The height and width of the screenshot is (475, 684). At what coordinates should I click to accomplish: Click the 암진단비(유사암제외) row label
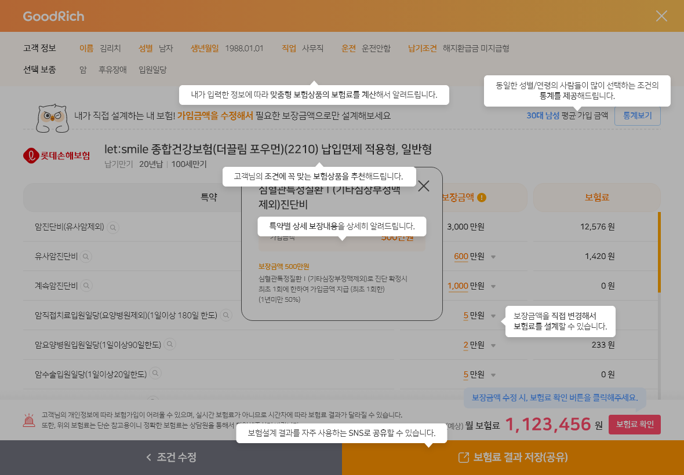(70, 226)
